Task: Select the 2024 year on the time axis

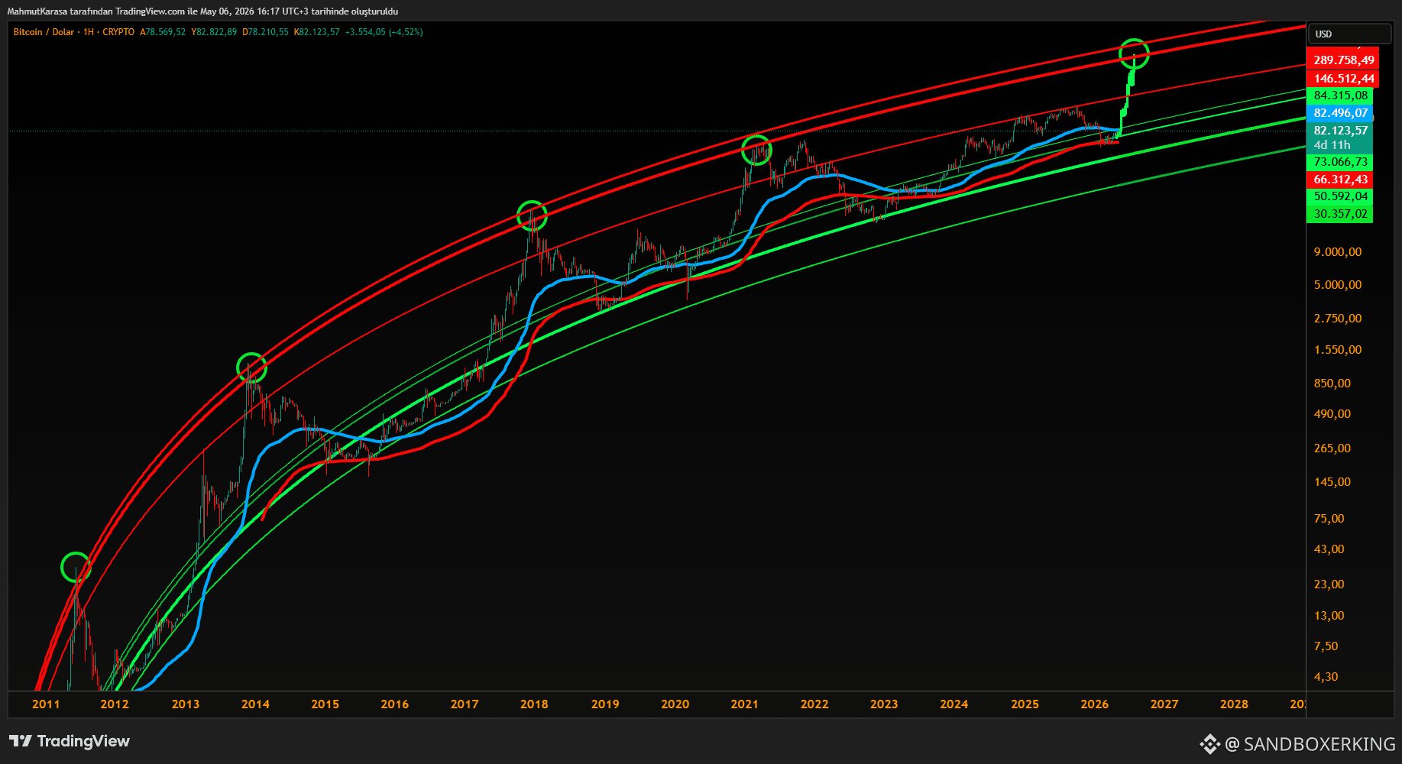Action: coord(954,704)
